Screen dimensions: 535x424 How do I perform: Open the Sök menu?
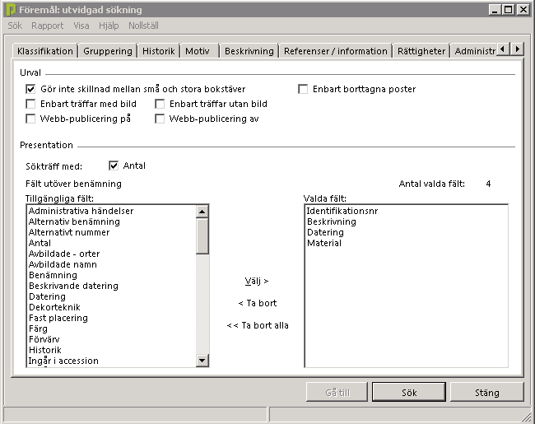pos(15,26)
